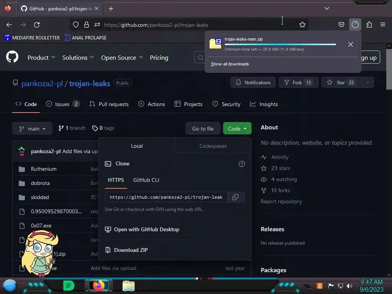
Task: Switch to the Insights tab
Action: [x=264, y=104]
